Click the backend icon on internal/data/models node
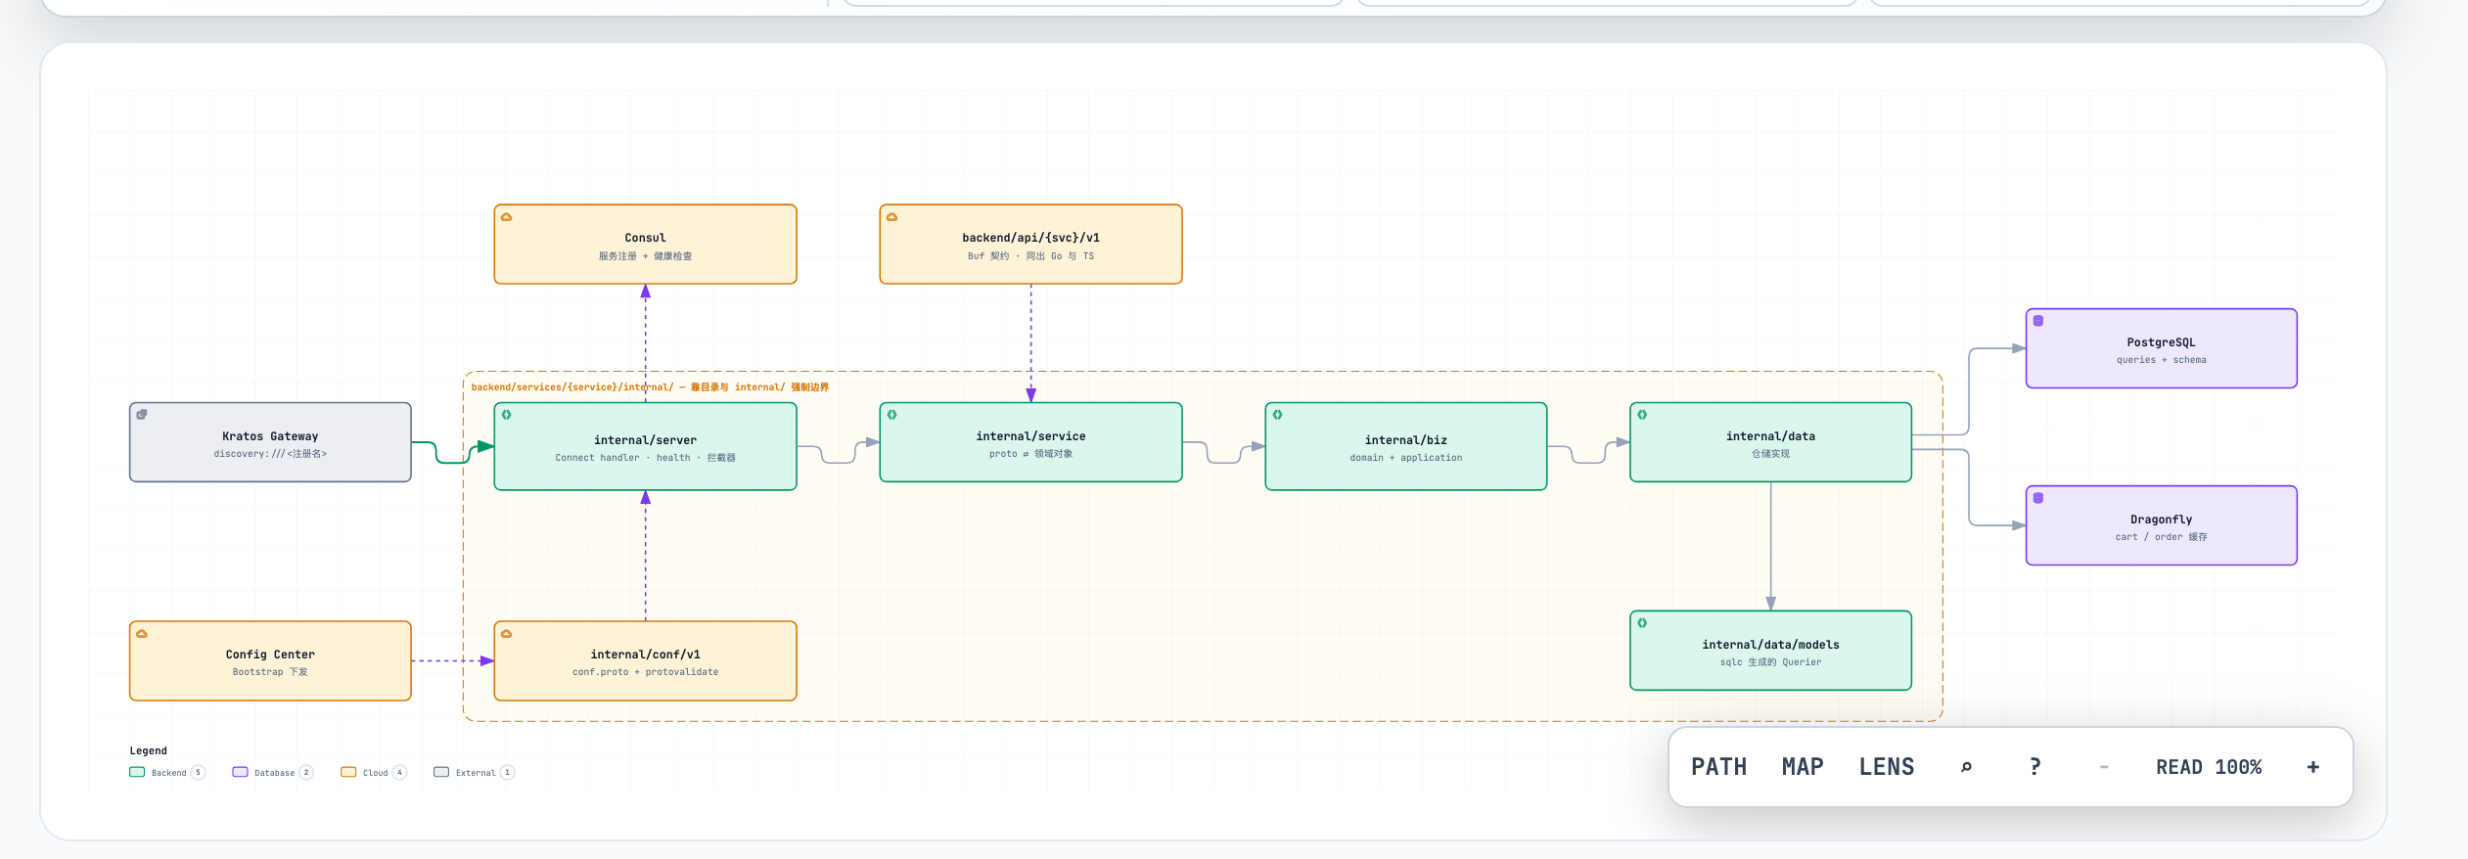 (1642, 623)
